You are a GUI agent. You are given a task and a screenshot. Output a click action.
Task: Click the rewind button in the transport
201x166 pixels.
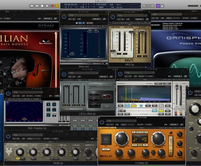click(x=31, y=6)
